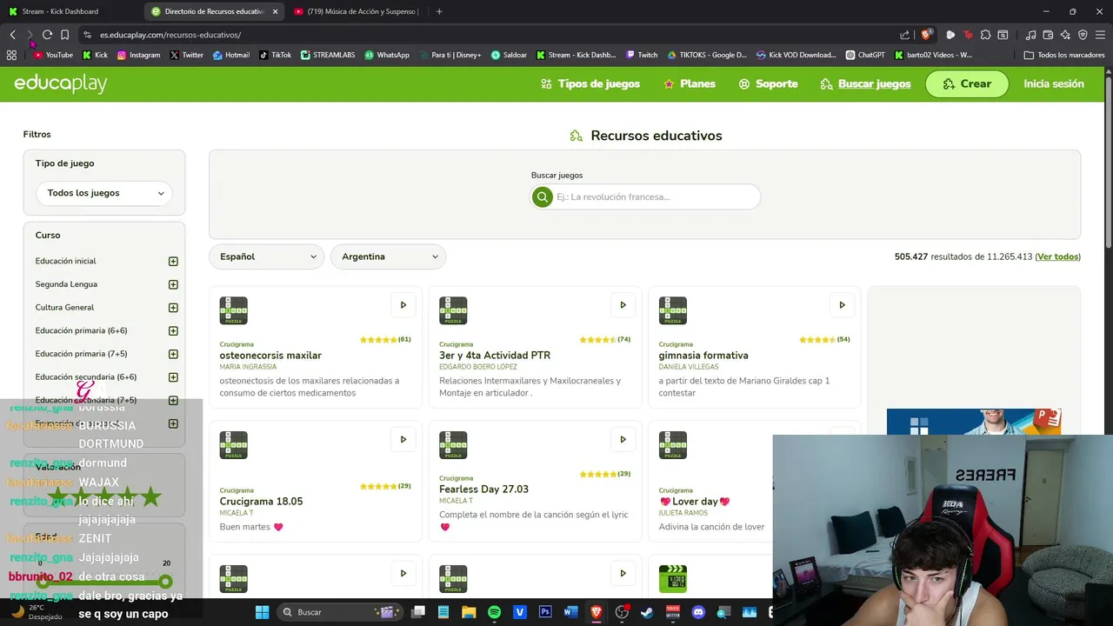Open Spotify from the taskbar
This screenshot has width=1113, height=626.
[x=494, y=612]
